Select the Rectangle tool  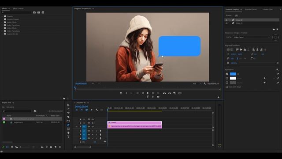tap(68, 129)
